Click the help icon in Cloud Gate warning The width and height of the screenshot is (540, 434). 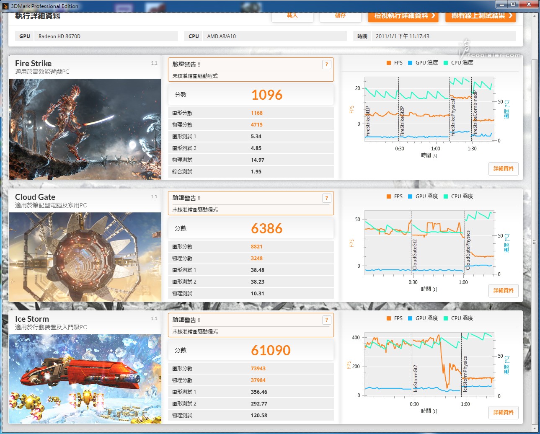pos(327,198)
